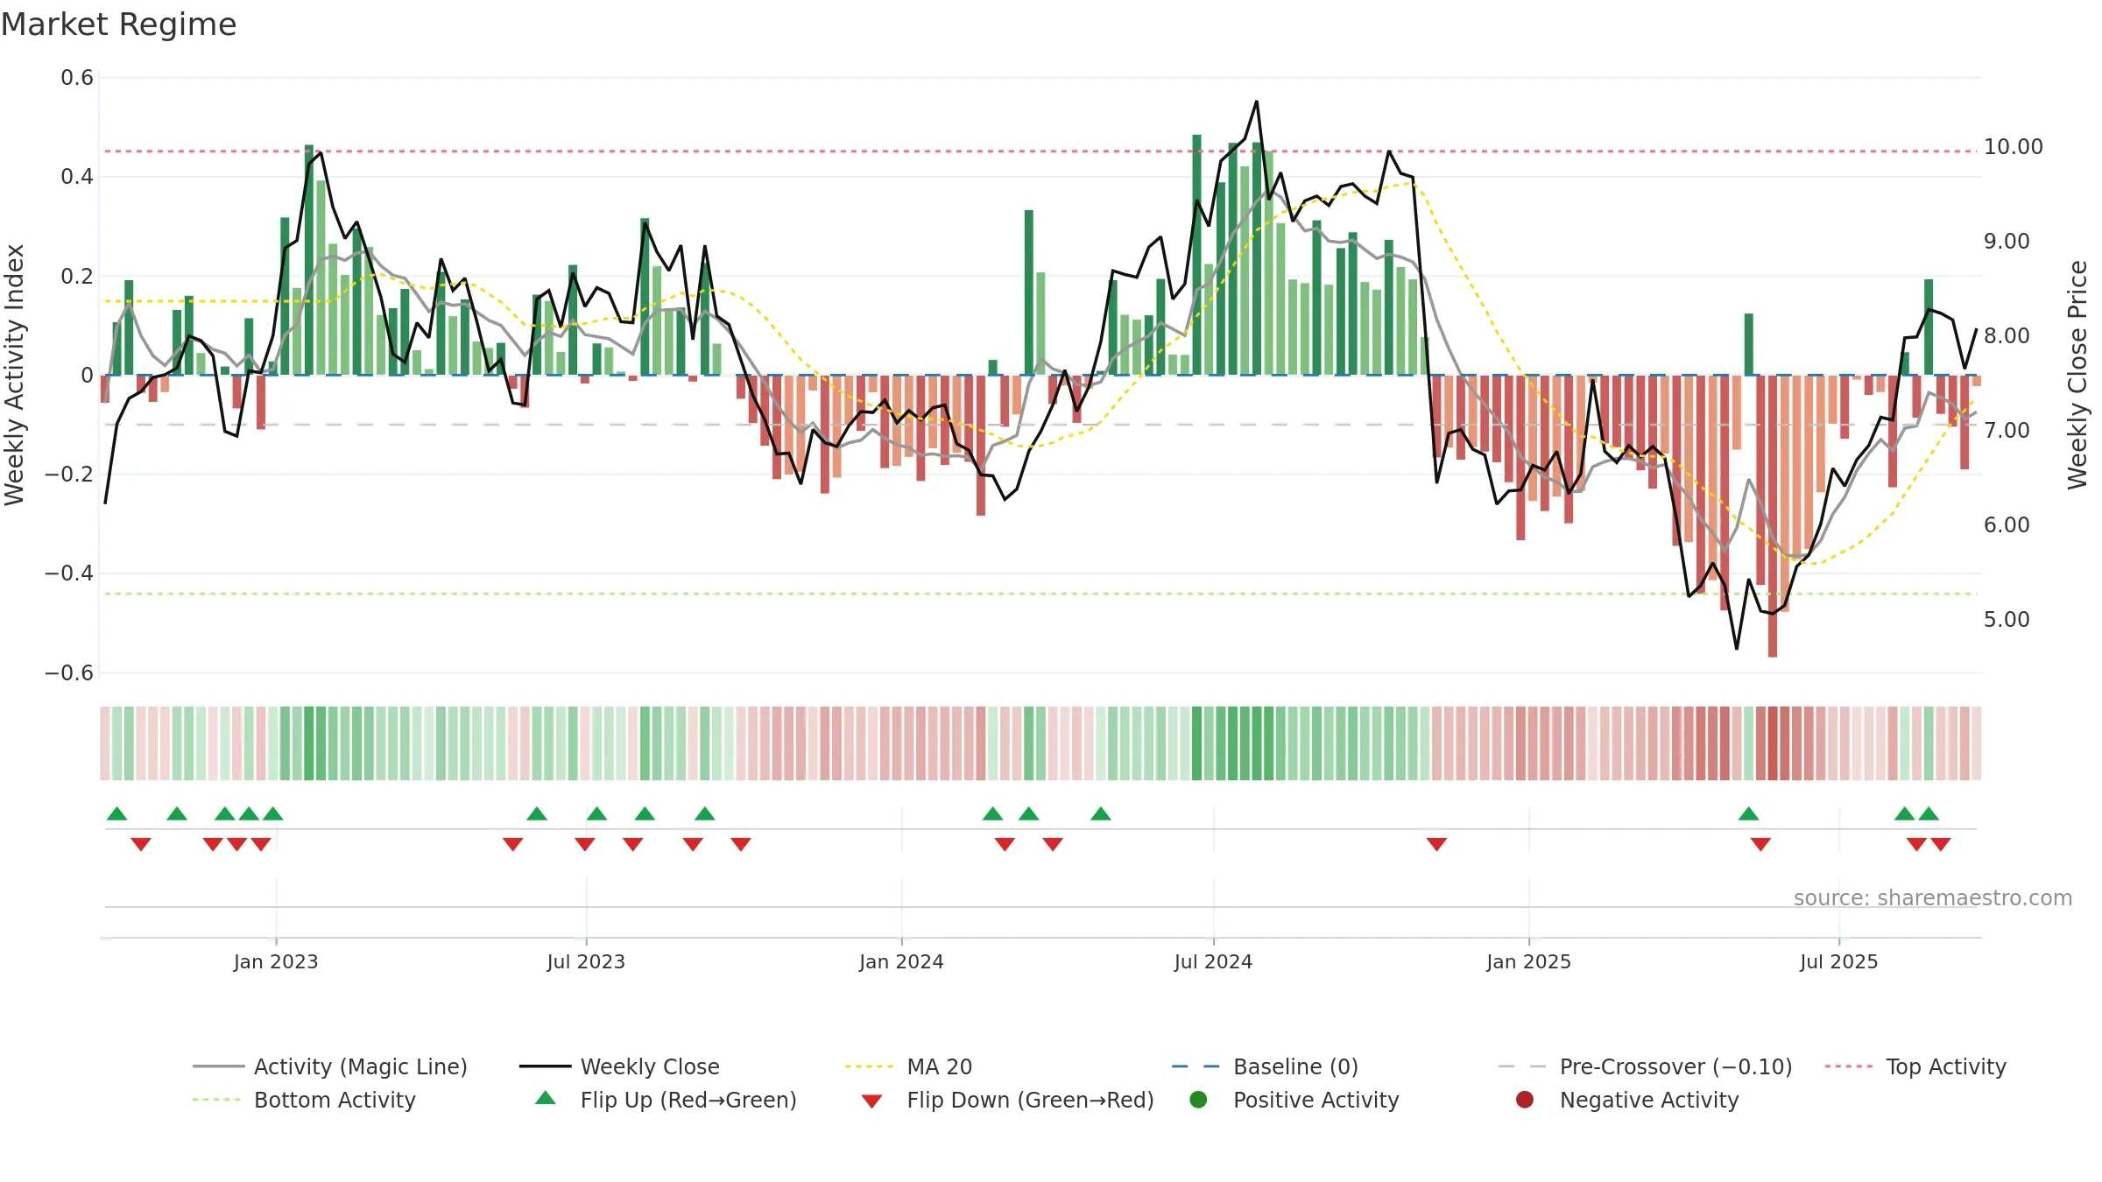Click the red Flip Down triangle in legend
2102x1182 pixels.
(x=871, y=1101)
